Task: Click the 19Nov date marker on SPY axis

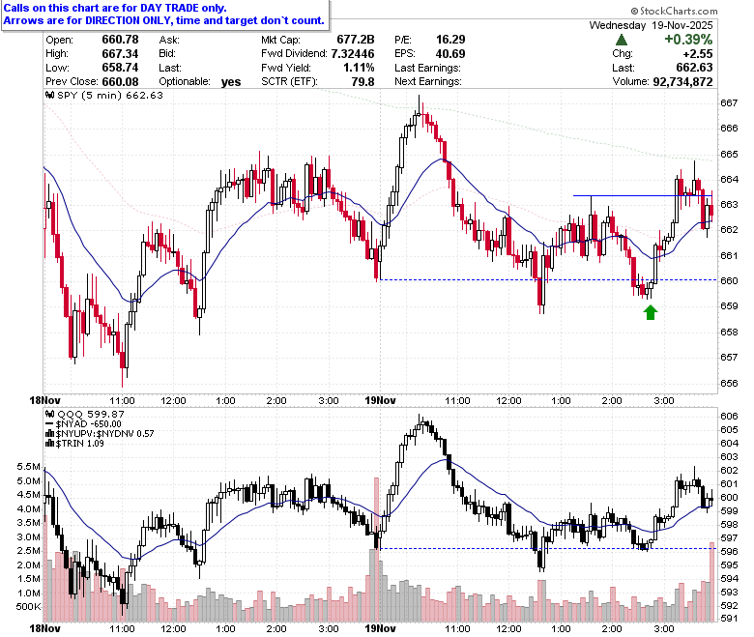Action: coord(380,400)
